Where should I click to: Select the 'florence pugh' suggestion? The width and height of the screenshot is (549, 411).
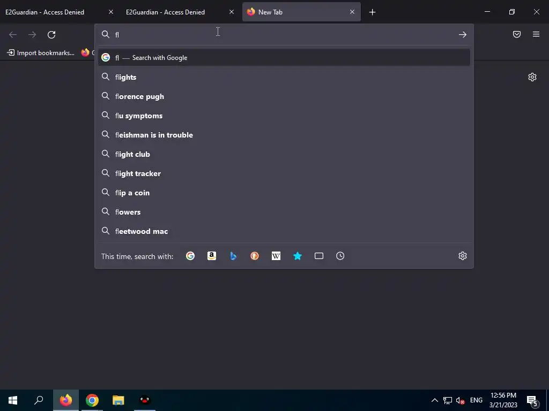tap(284, 96)
